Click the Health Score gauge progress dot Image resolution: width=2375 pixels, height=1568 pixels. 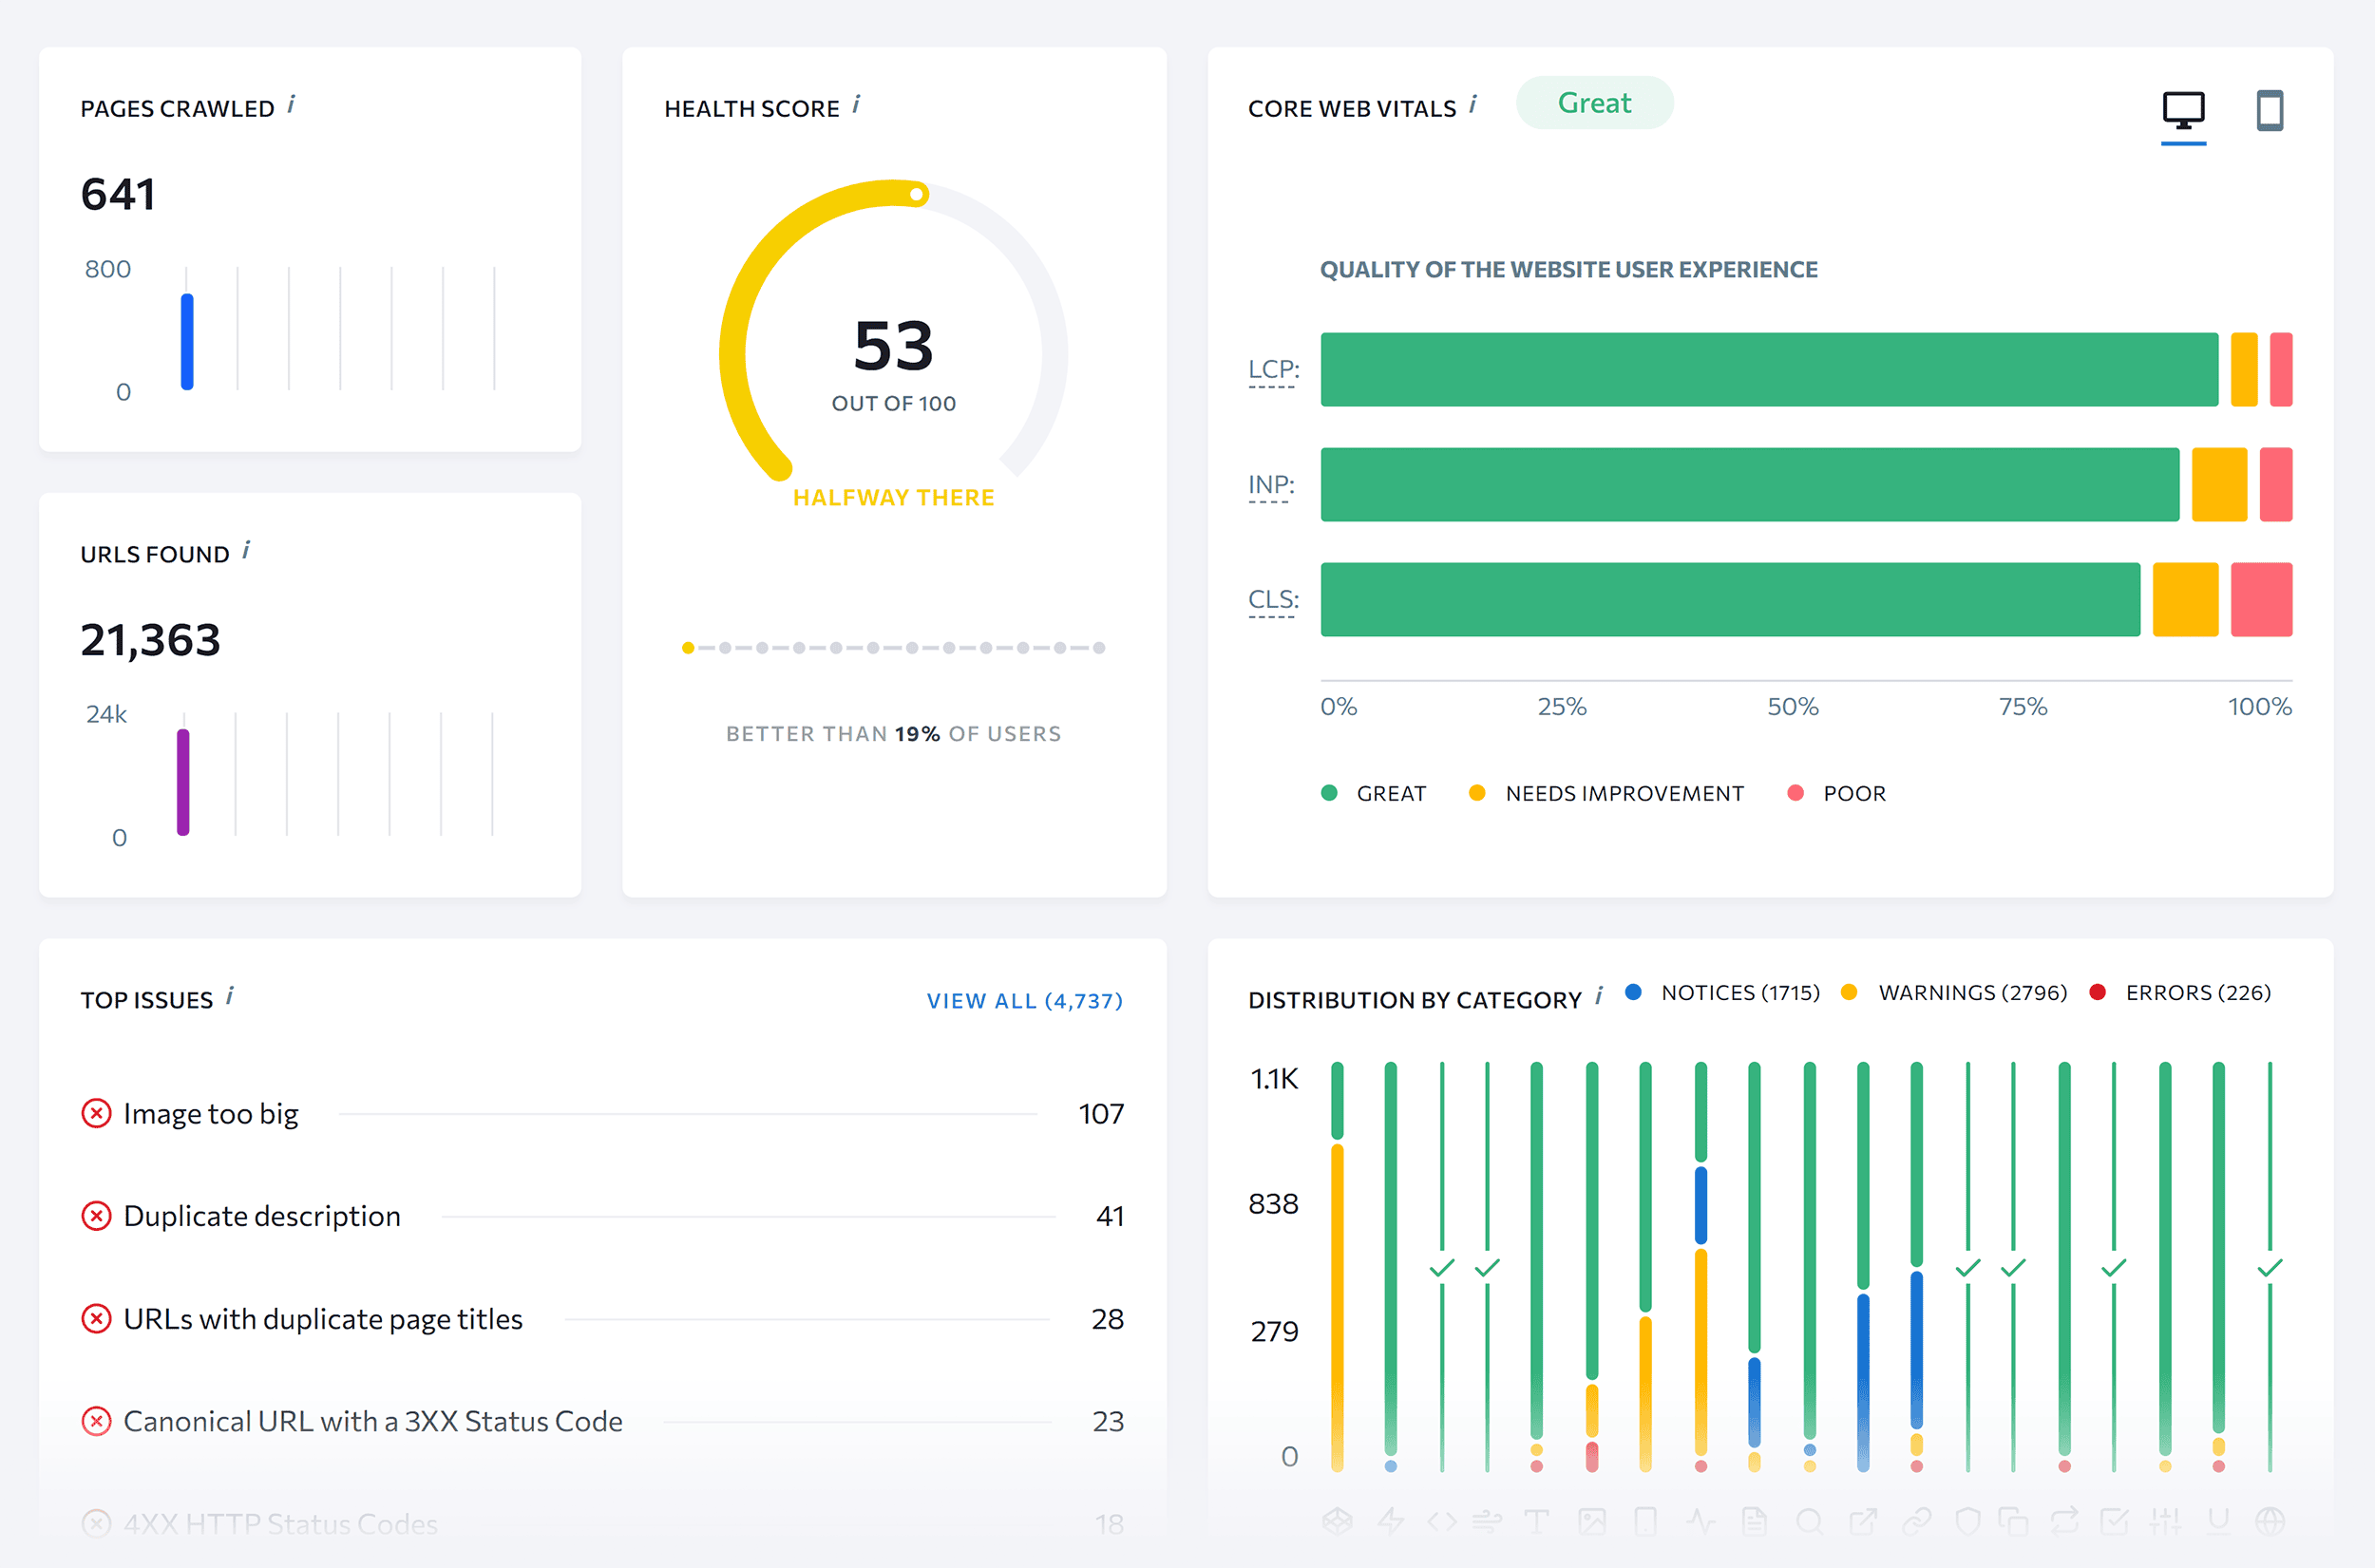pos(917,195)
